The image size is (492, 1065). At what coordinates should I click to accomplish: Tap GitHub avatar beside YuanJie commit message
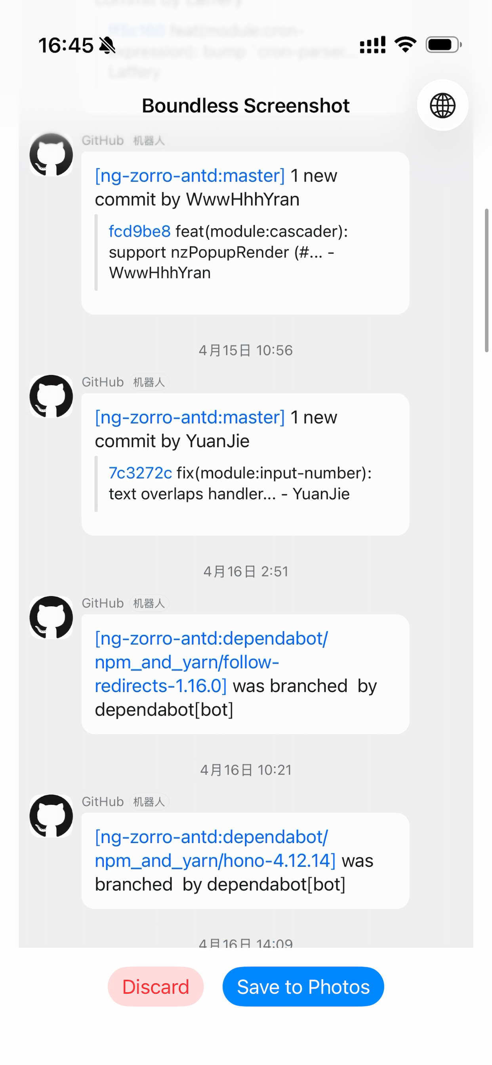pyautogui.click(x=51, y=396)
